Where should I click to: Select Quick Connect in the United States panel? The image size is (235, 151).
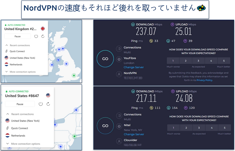[20, 128]
